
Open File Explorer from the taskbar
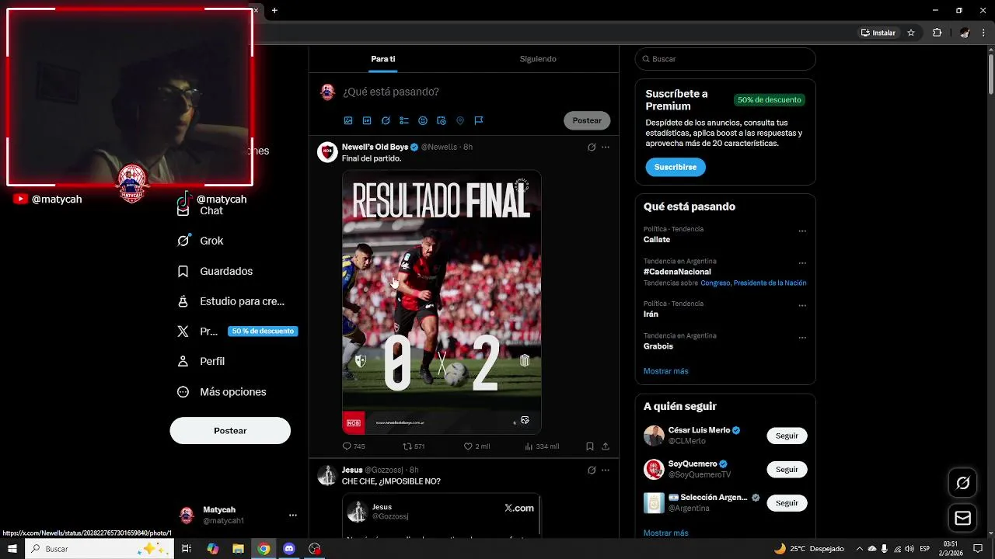pos(239,548)
